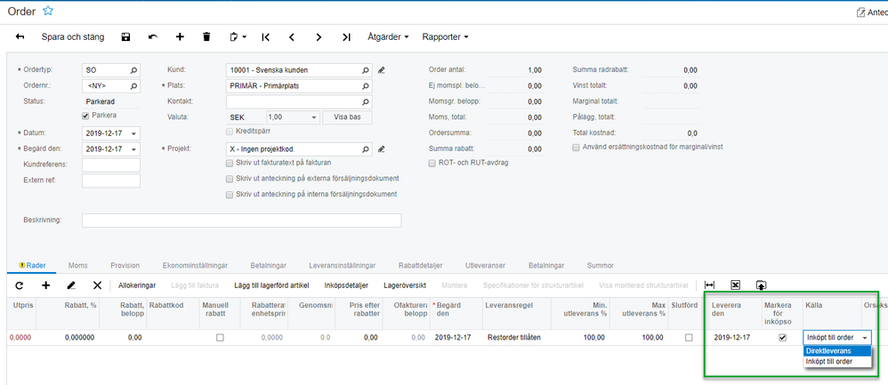Enable ROT- och RUT-avdrag checkbox
888x385 pixels.
[x=432, y=164]
